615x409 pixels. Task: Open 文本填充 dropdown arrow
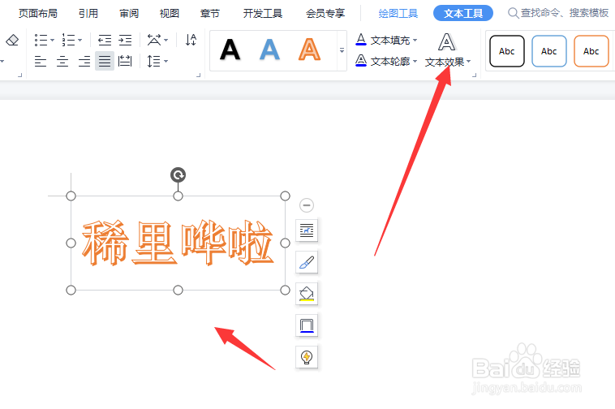point(415,40)
